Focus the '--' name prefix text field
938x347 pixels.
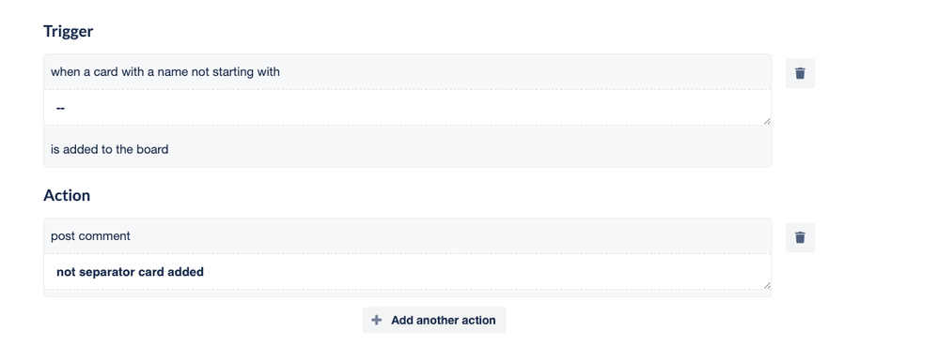click(407, 108)
